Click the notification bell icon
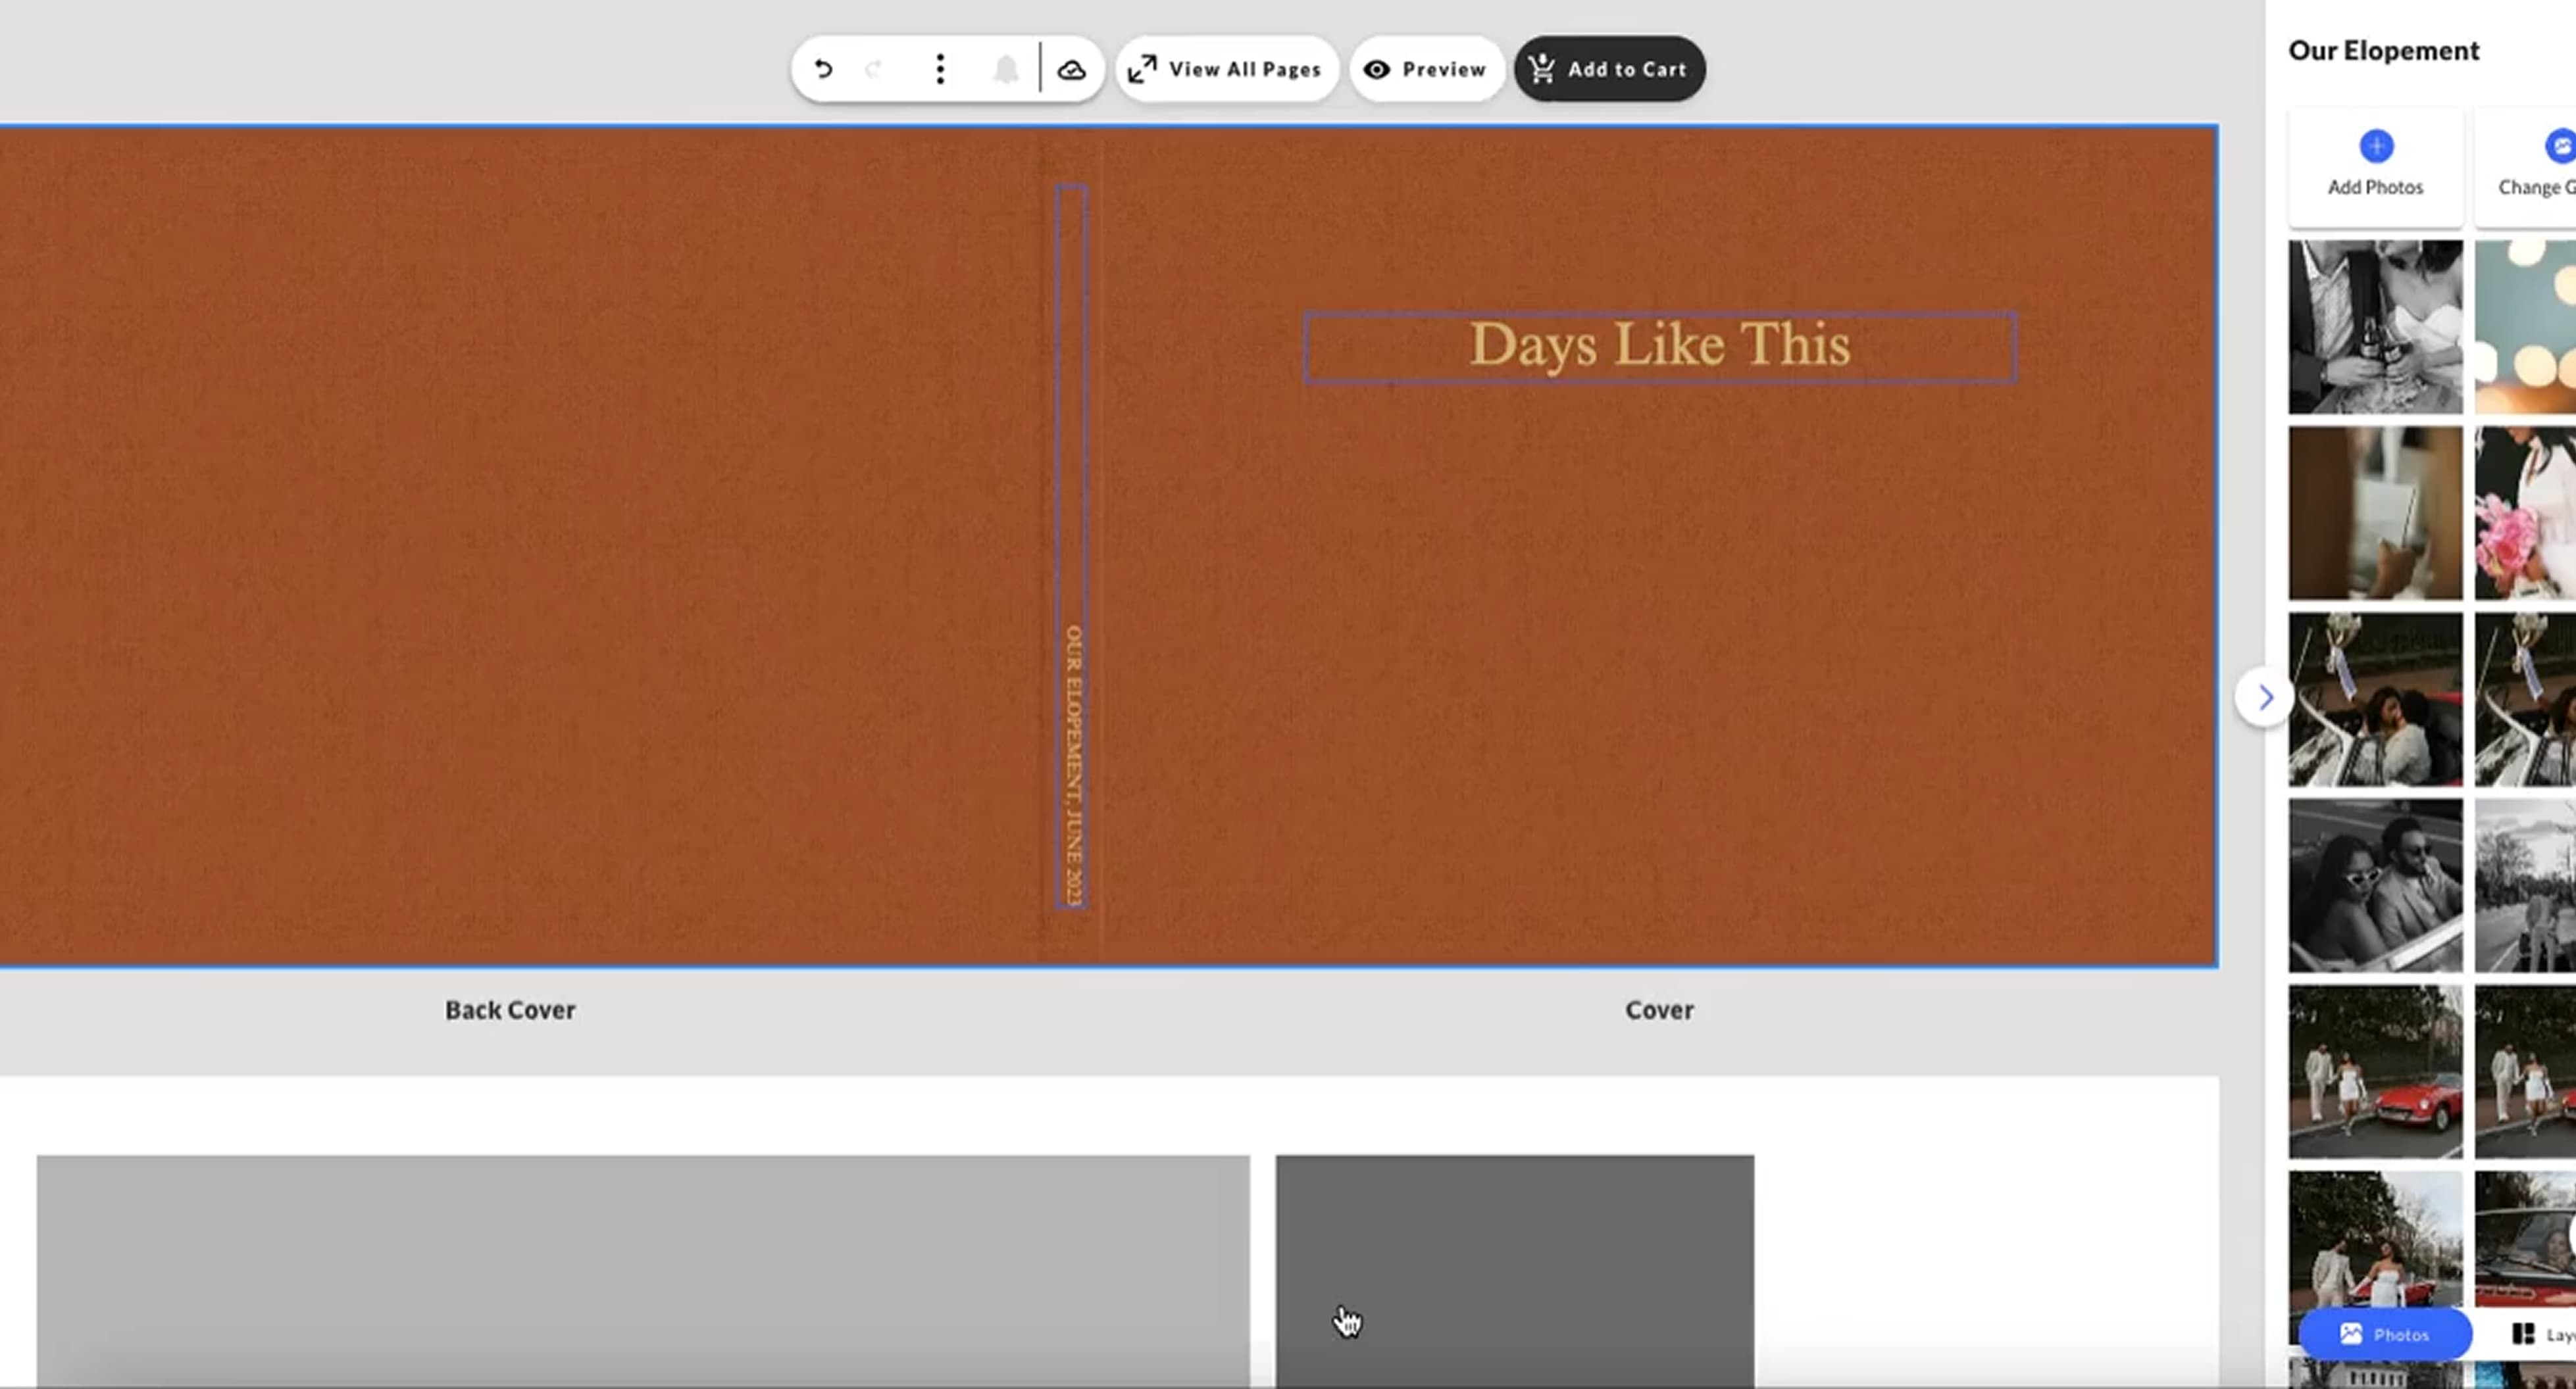This screenshot has width=2576, height=1389. pos(1006,69)
